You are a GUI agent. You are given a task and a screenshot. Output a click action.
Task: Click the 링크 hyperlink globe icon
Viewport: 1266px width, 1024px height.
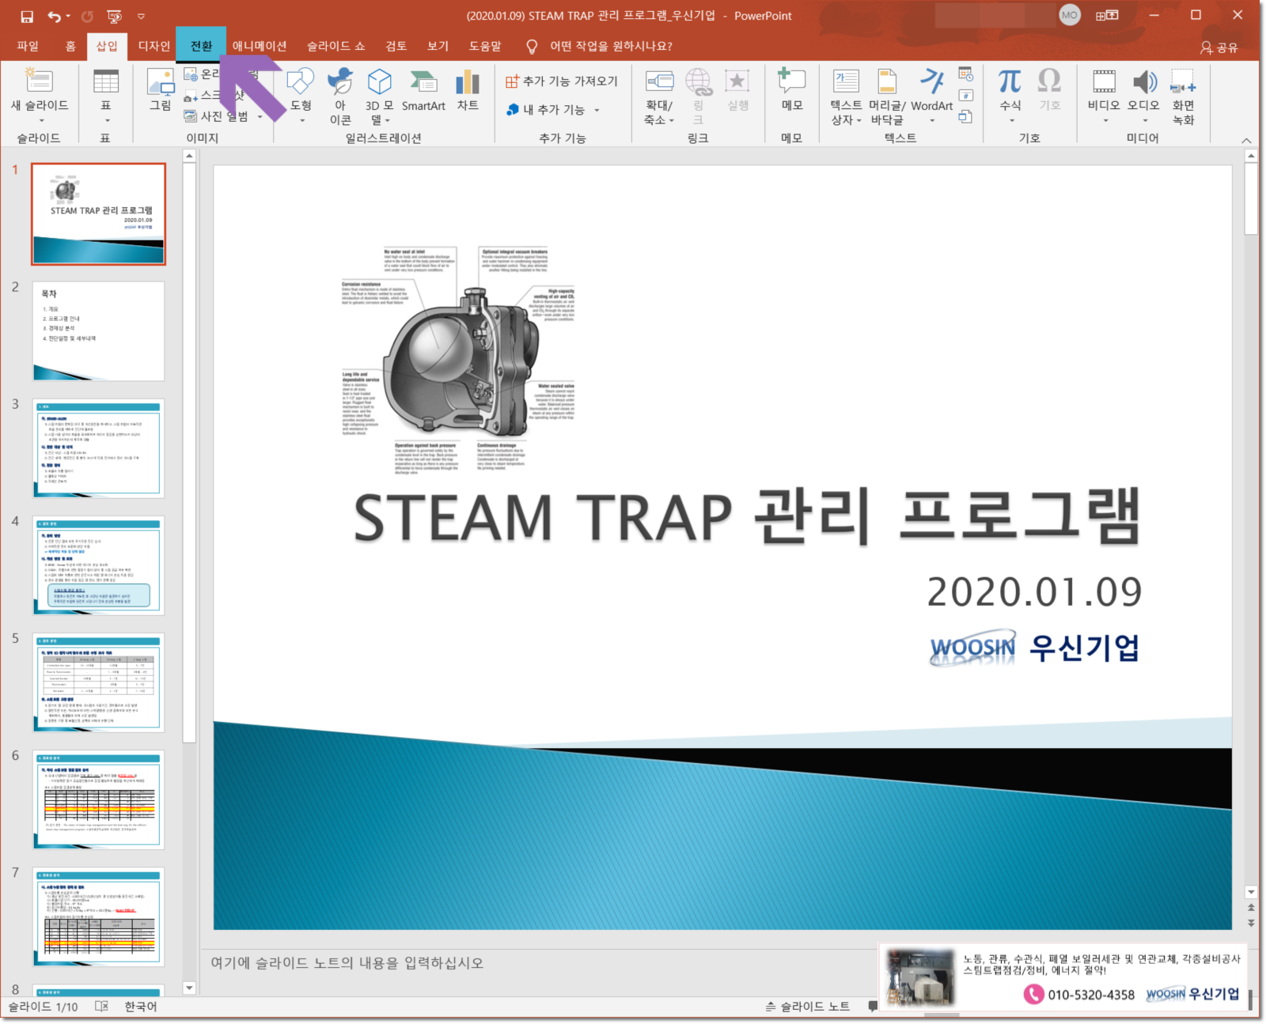click(x=698, y=81)
